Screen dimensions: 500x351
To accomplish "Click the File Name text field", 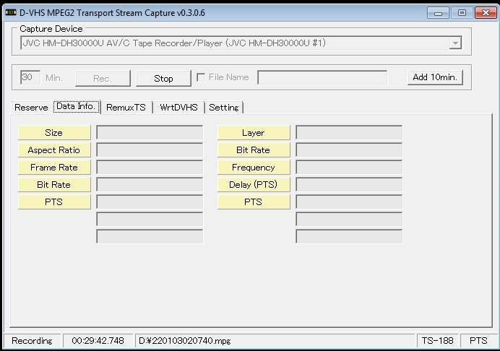I will pos(322,77).
